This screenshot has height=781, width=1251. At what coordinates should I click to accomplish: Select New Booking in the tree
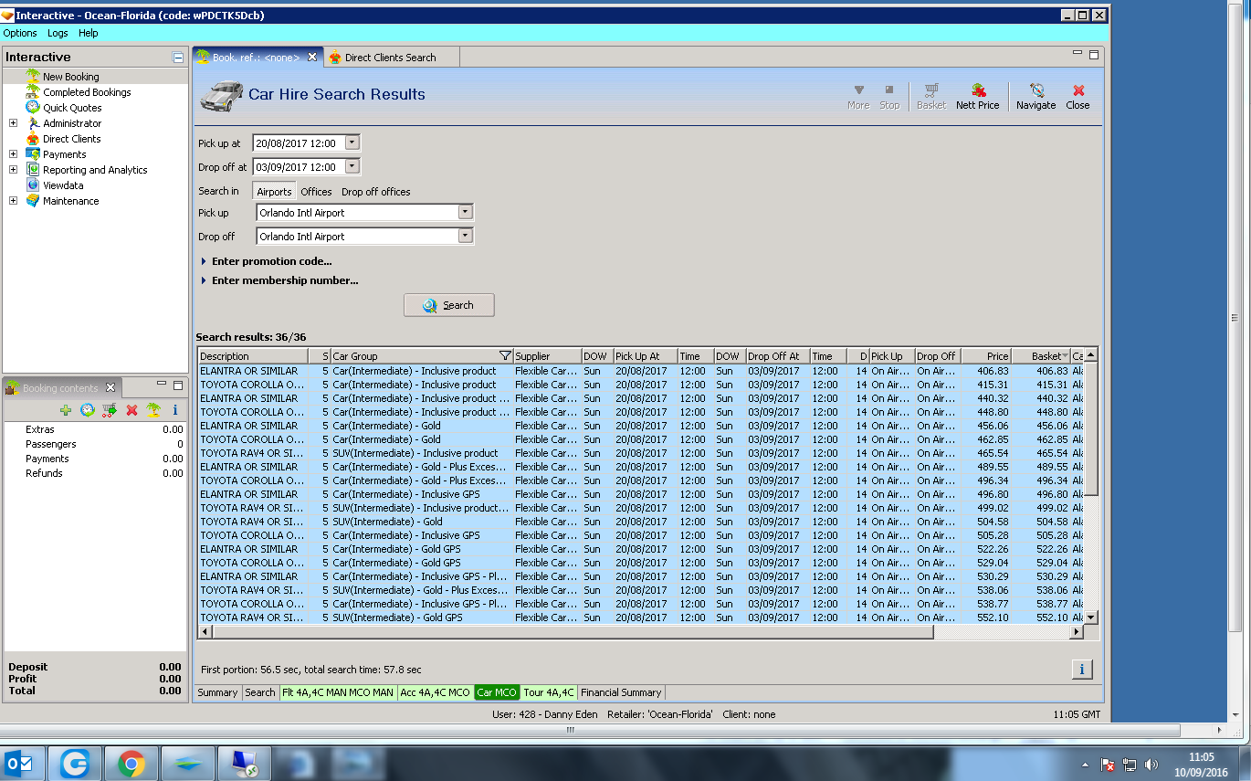tap(70, 77)
